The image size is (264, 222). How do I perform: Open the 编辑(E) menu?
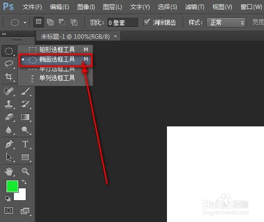(59, 7)
